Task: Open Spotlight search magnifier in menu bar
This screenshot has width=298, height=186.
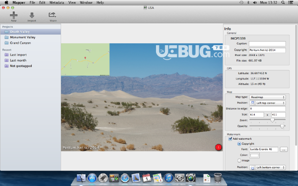Action: pos(283,2)
